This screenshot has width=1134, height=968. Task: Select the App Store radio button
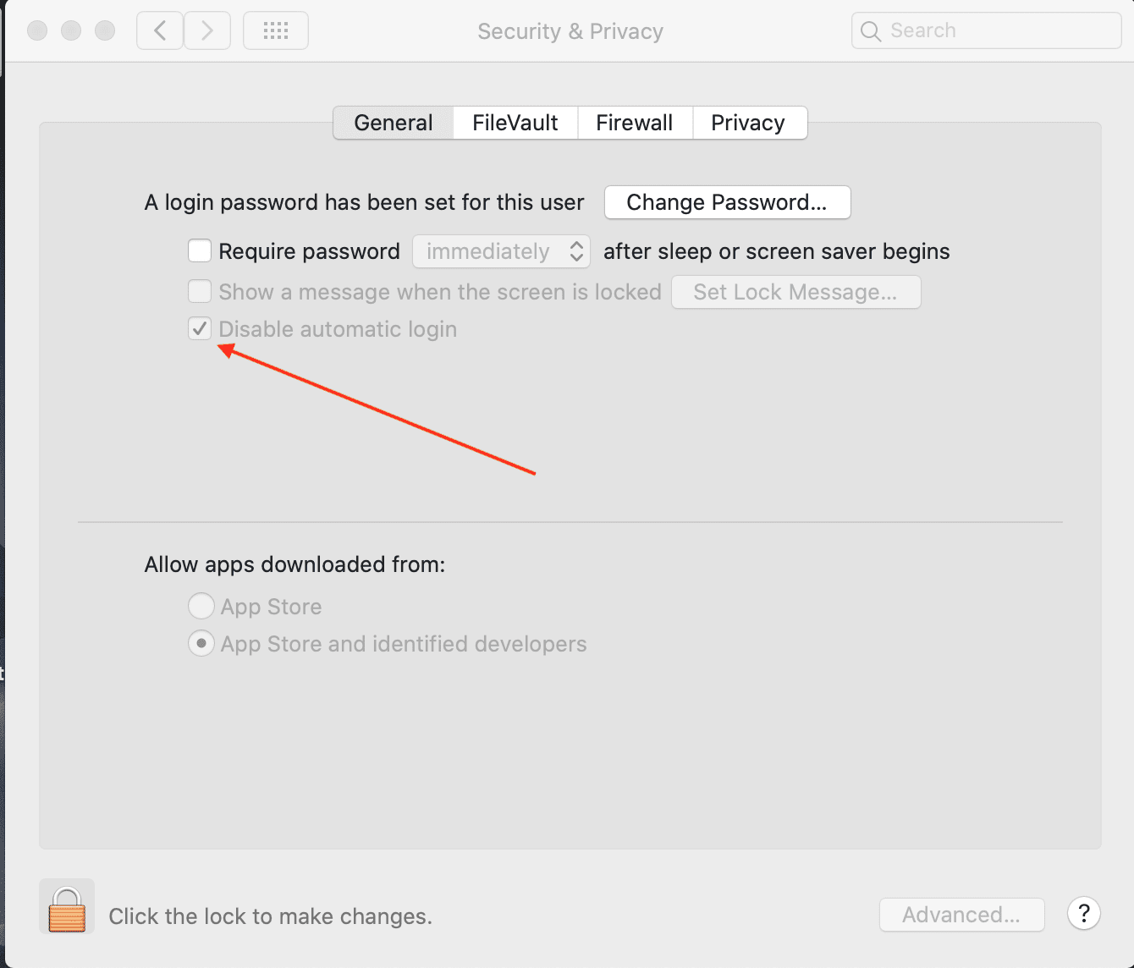201,606
